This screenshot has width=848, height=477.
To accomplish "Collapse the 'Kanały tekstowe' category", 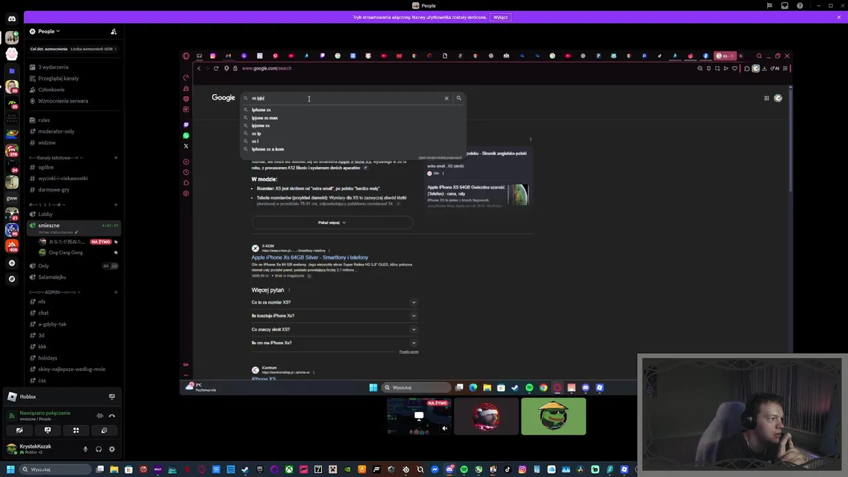I will pyautogui.click(x=54, y=158).
